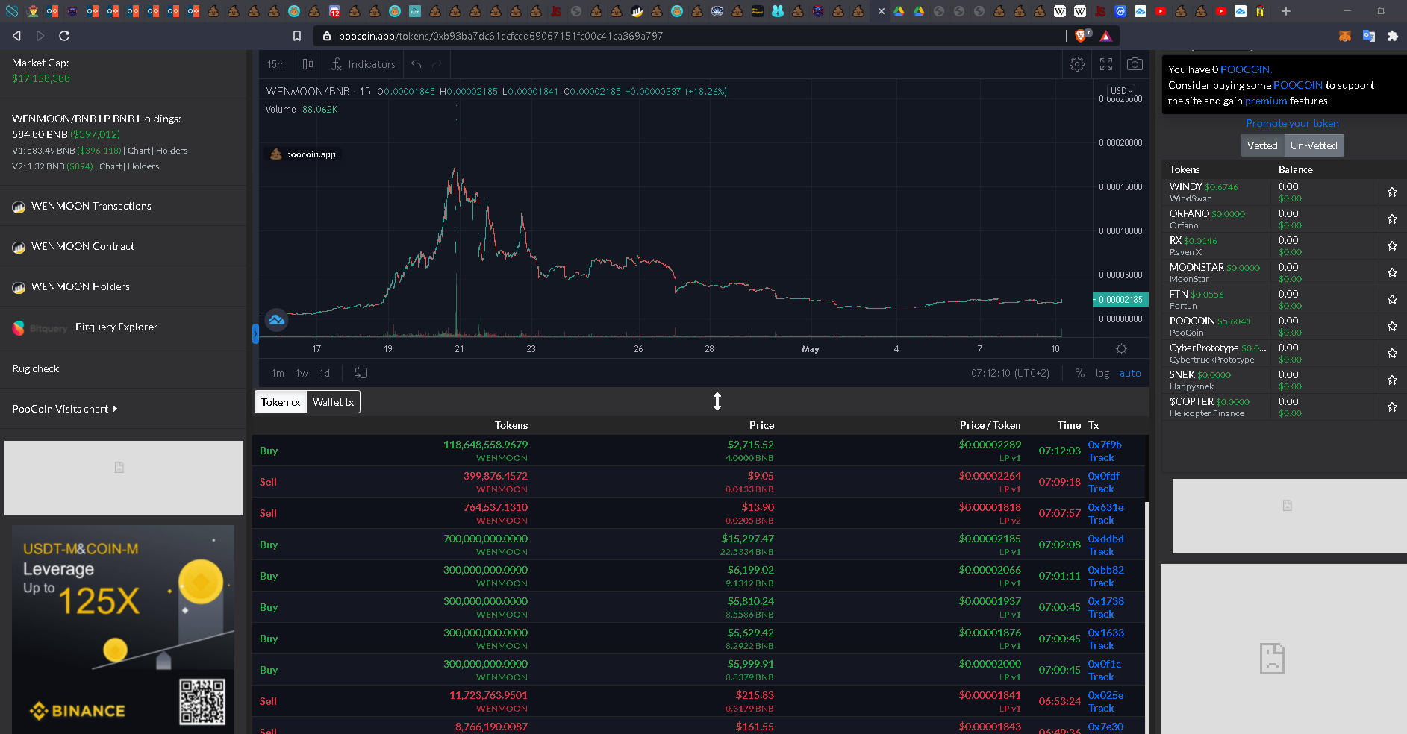Viewport: 1407px width, 734px height.
Task: Redo the chart action
Action: pos(437,64)
